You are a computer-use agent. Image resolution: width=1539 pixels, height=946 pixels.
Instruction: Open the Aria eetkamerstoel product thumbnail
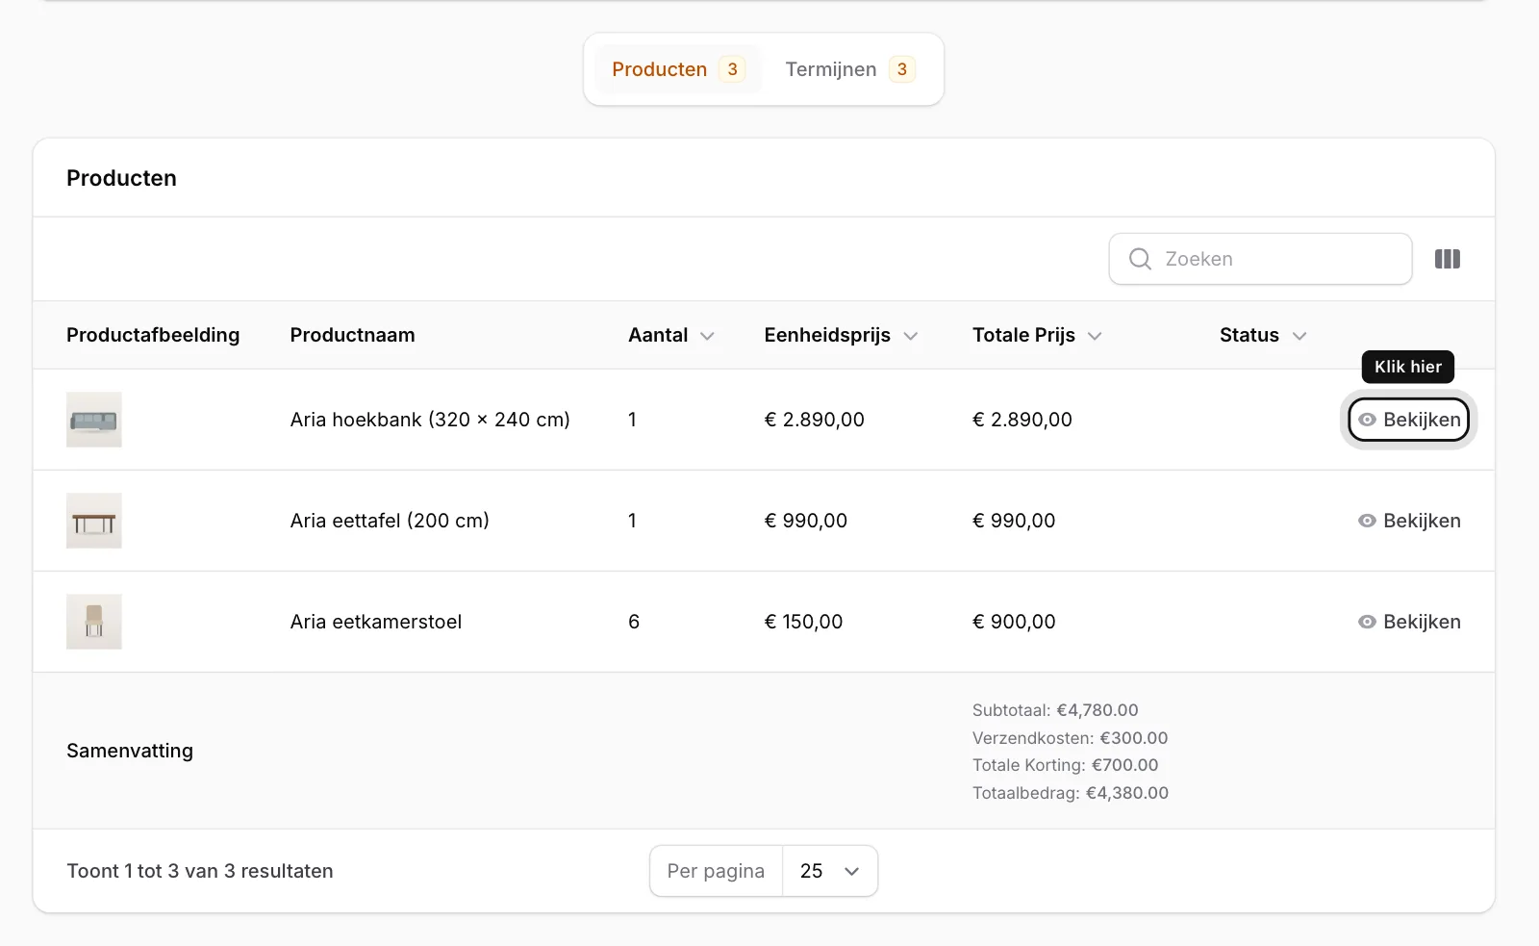click(94, 622)
